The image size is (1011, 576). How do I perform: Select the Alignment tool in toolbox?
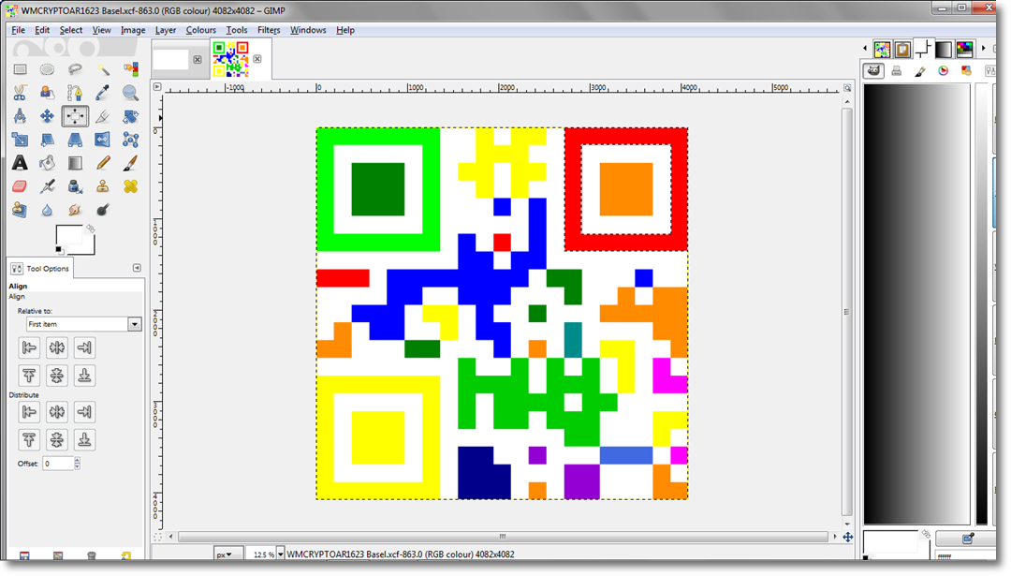pyautogui.click(x=75, y=116)
